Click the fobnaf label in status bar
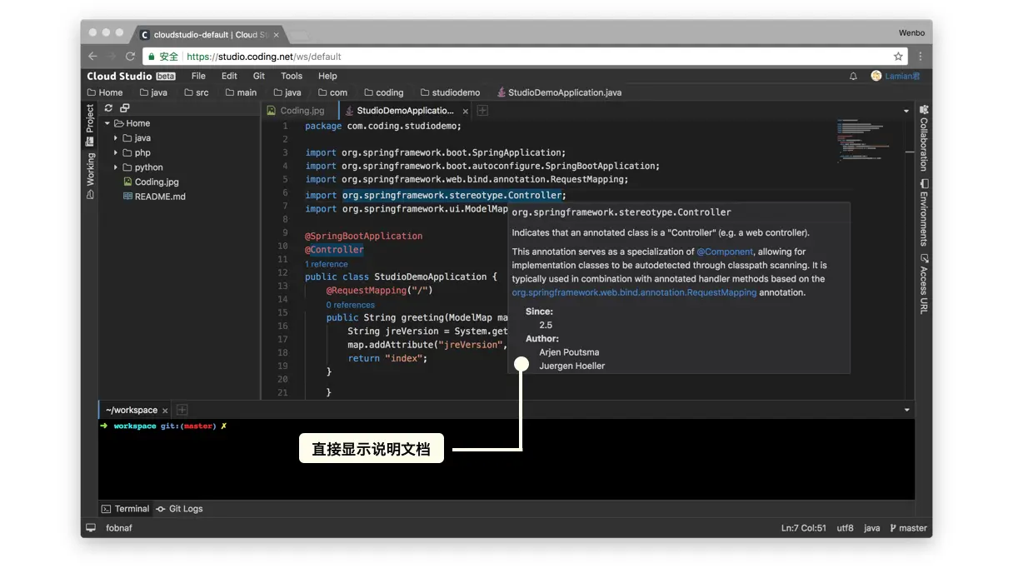 click(x=119, y=528)
